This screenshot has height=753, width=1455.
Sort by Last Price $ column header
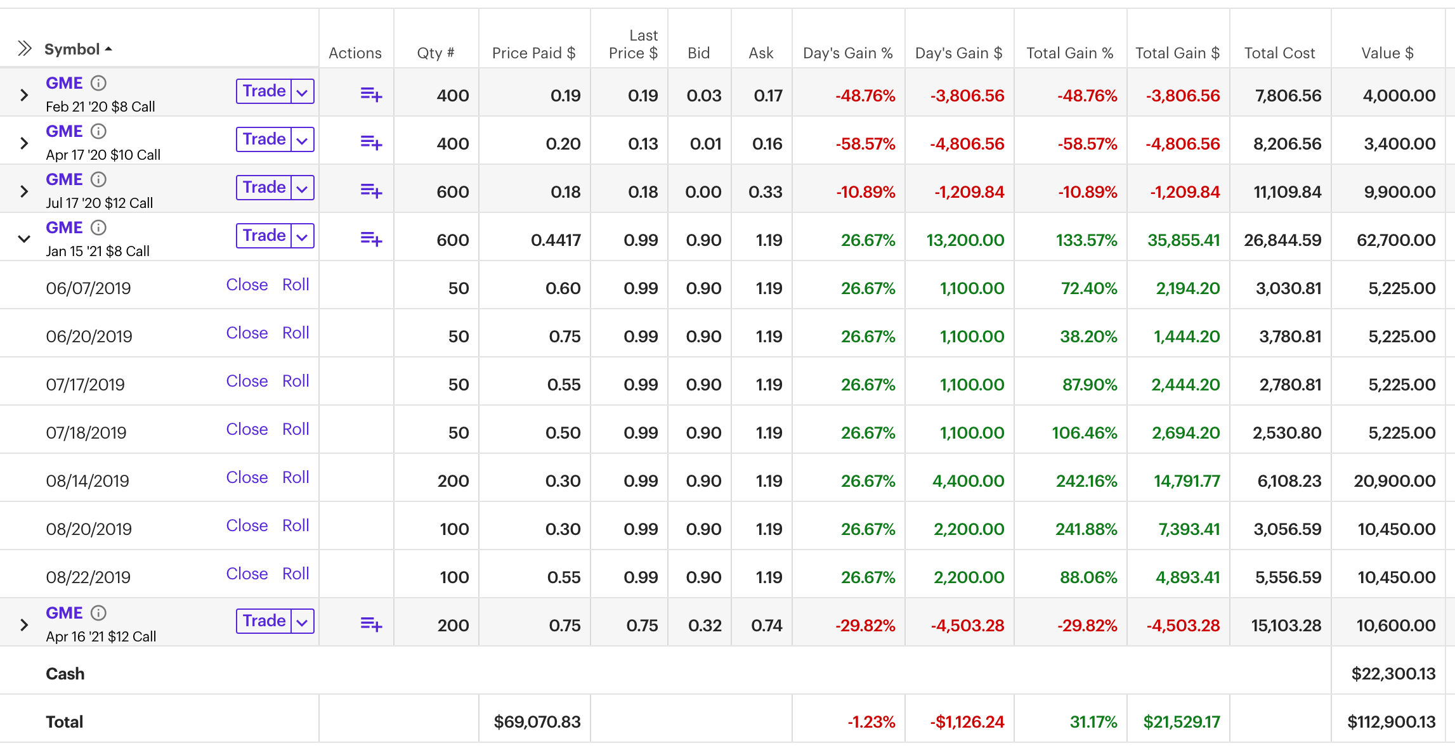point(632,44)
